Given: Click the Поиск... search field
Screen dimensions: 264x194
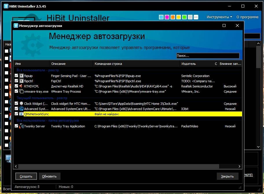Looking at the screenshot, I should pyautogui.click(x=208, y=56).
